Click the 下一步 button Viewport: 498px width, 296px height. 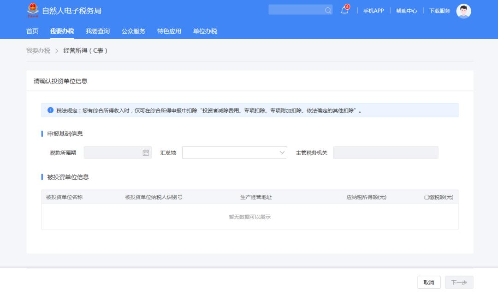[460, 282]
